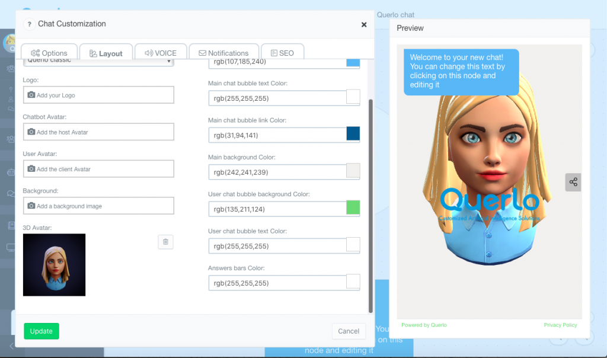Edit User chat bubble background Color value
This screenshot has width=607, height=358.
277,209
